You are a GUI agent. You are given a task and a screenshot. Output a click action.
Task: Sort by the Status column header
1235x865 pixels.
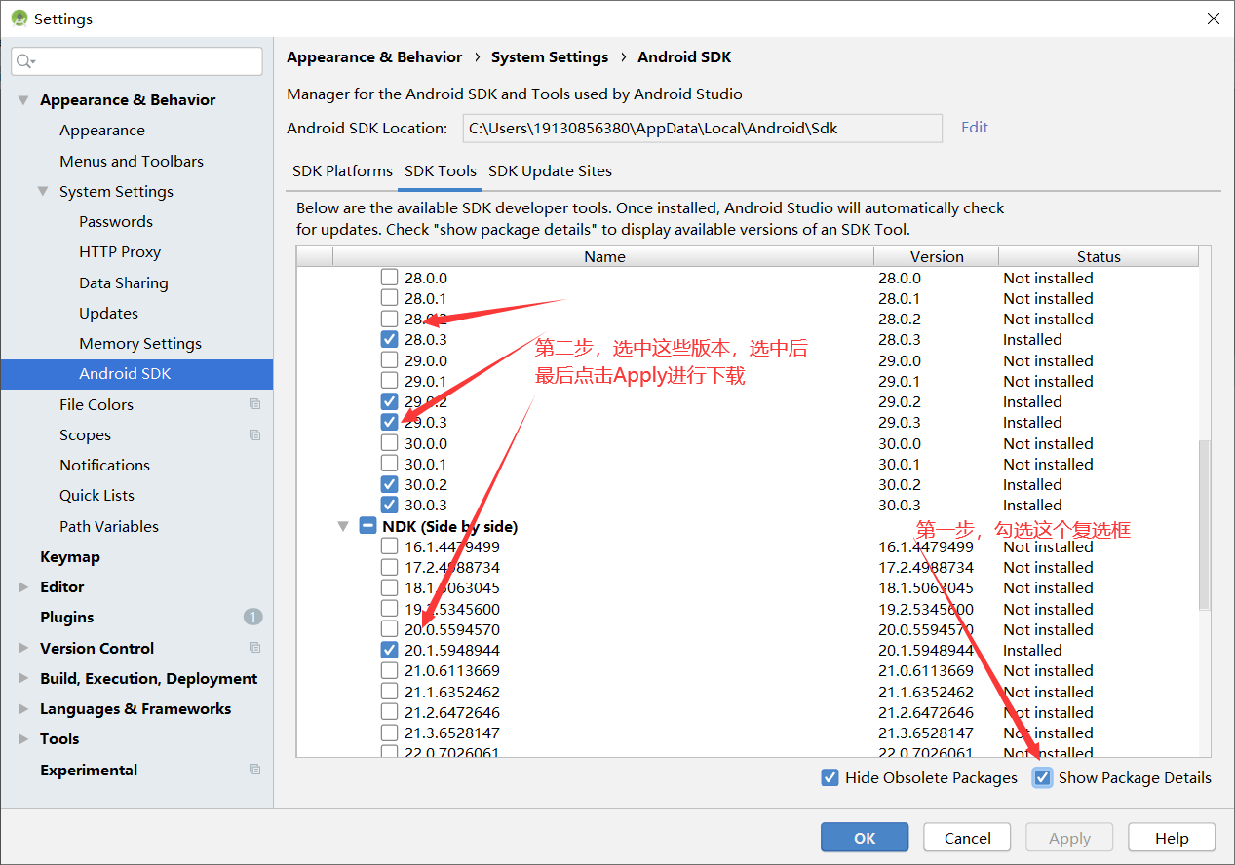click(1099, 256)
